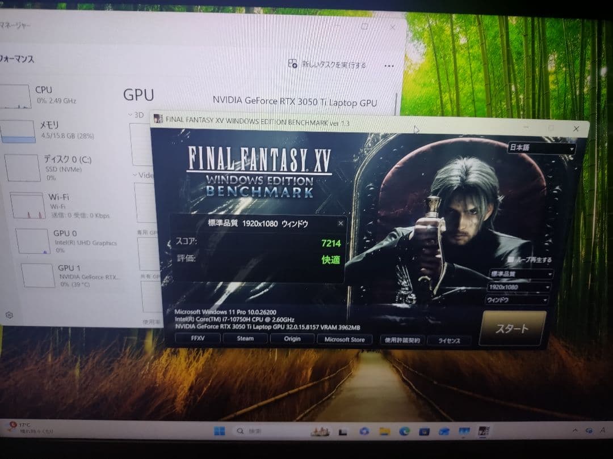Open File Explorer from the taskbar
The height and width of the screenshot is (459, 613).
384,431
